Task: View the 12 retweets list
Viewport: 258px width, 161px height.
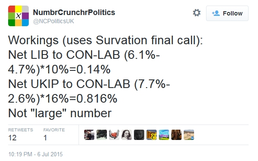Action: tap(12, 138)
